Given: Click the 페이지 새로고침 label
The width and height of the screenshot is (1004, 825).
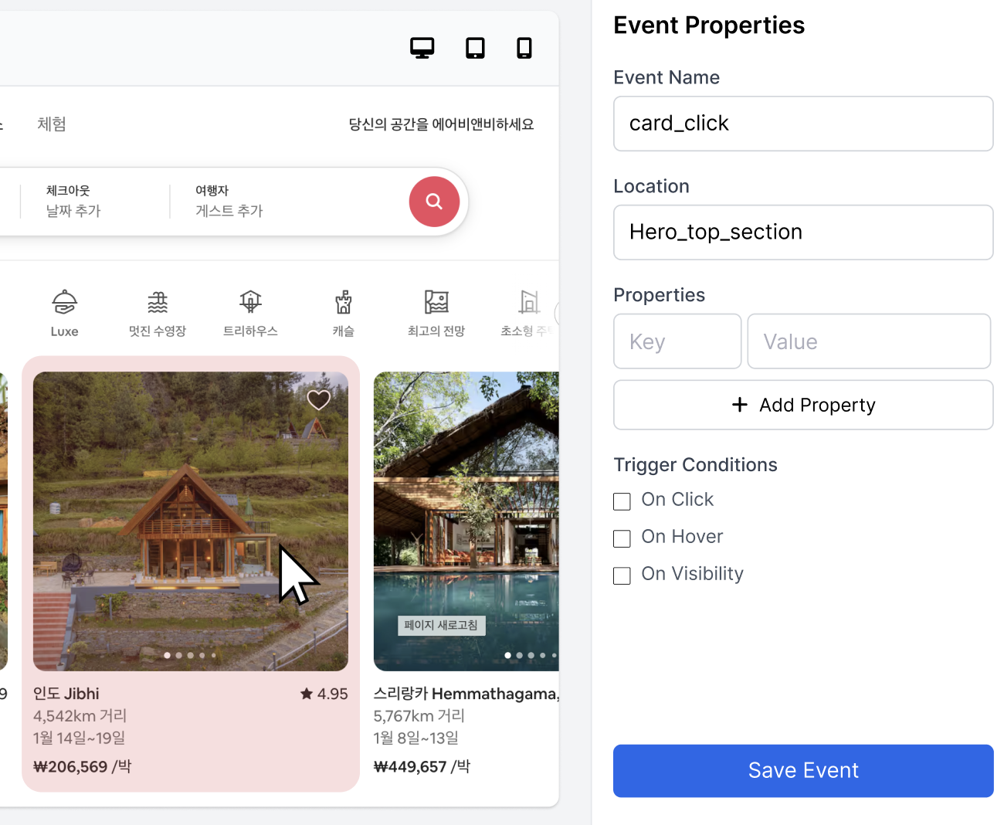Looking at the screenshot, I should [x=441, y=625].
